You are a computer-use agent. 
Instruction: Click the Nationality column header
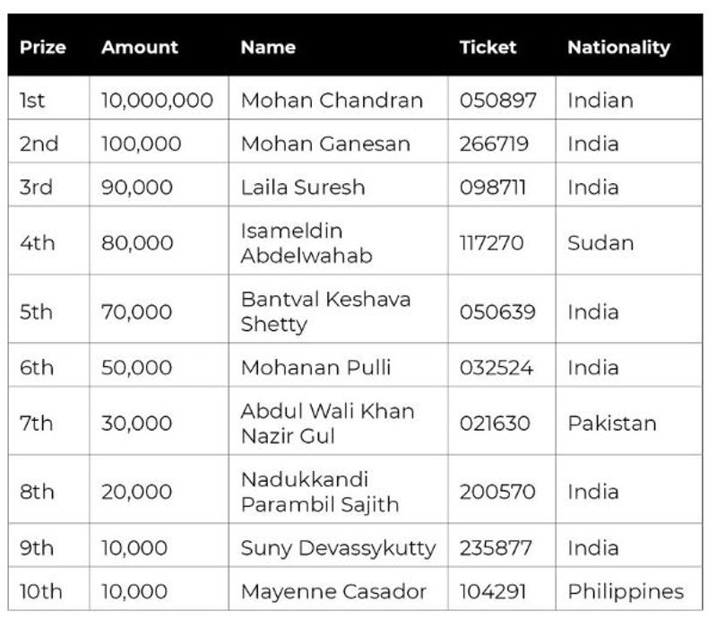pyautogui.click(x=618, y=48)
